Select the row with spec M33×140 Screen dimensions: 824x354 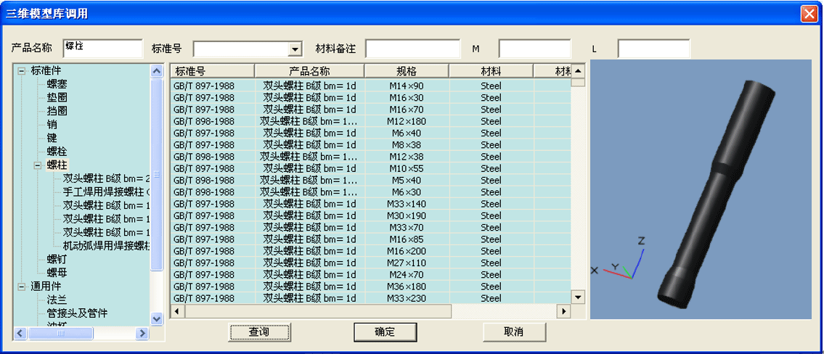point(370,204)
